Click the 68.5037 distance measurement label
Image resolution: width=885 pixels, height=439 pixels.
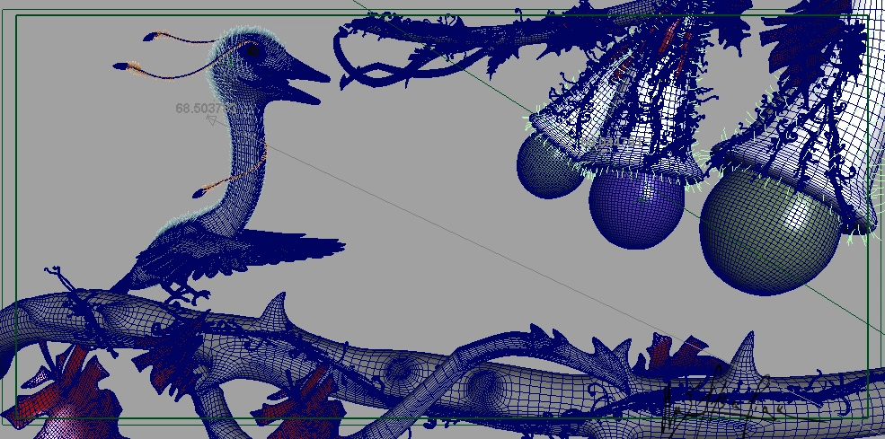202,108
